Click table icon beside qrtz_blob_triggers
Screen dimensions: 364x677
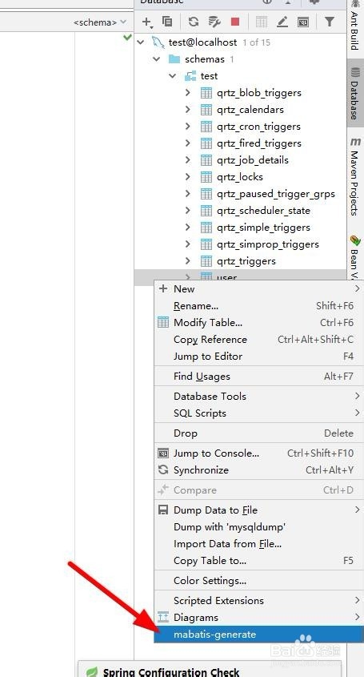(206, 93)
